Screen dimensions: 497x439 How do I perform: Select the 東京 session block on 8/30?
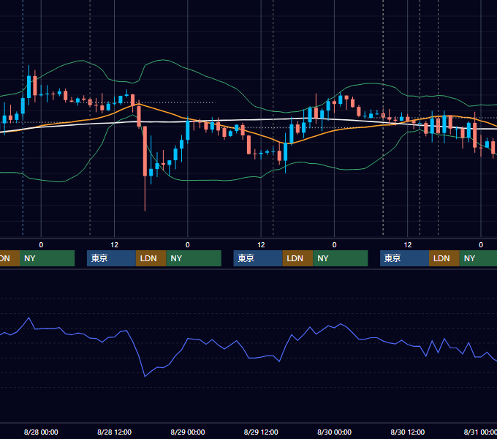tap(405, 258)
